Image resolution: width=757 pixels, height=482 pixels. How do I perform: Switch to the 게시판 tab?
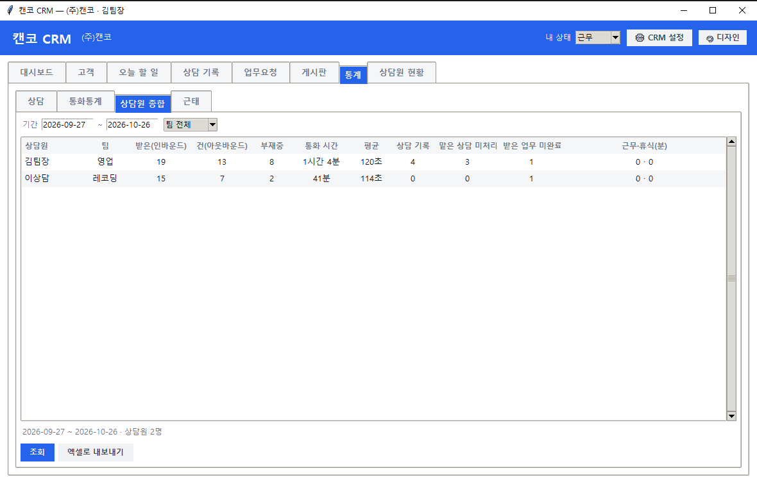(x=314, y=72)
